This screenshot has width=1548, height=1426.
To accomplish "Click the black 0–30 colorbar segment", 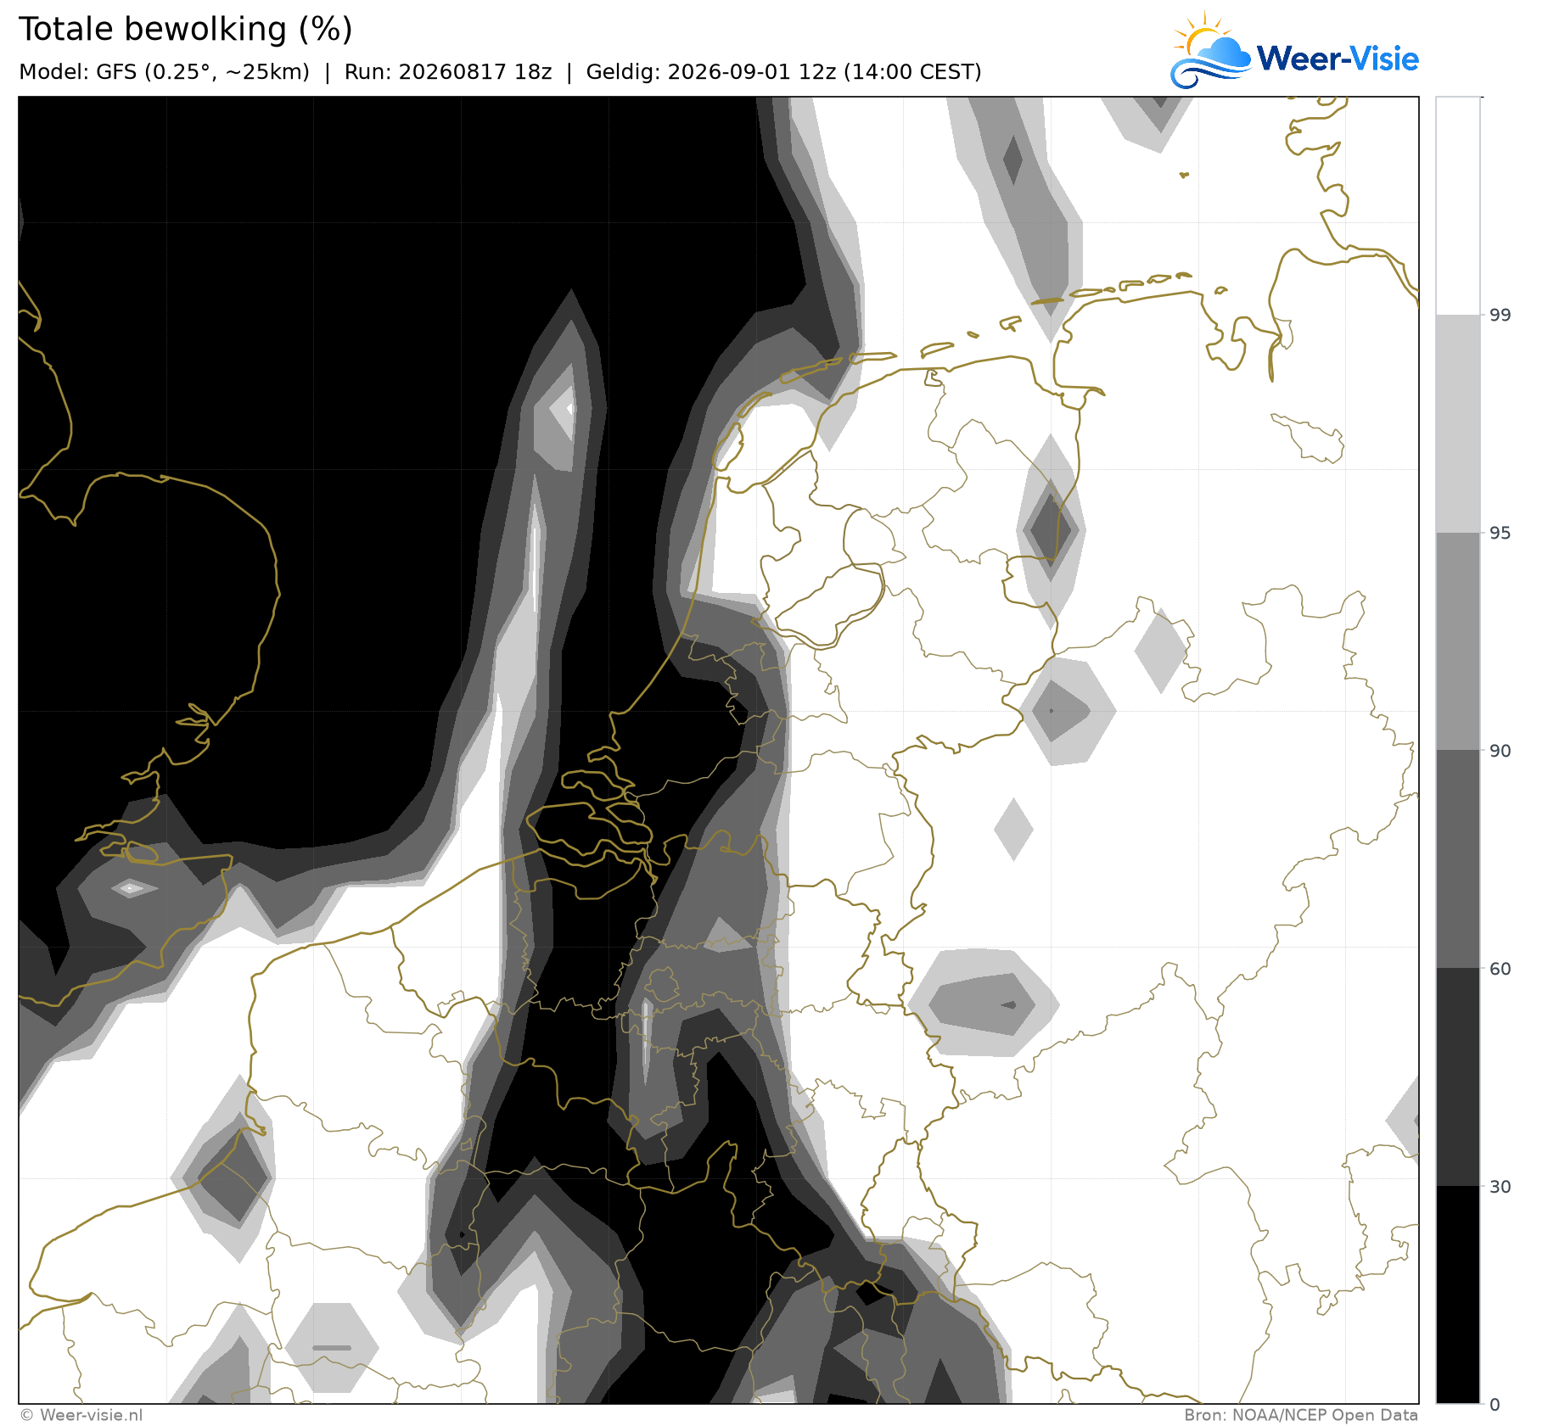I will tap(1457, 1295).
